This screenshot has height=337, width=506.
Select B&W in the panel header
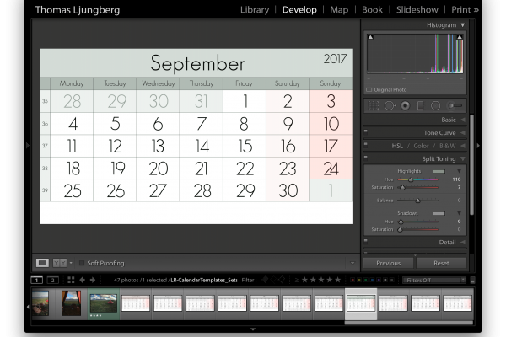tap(447, 146)
